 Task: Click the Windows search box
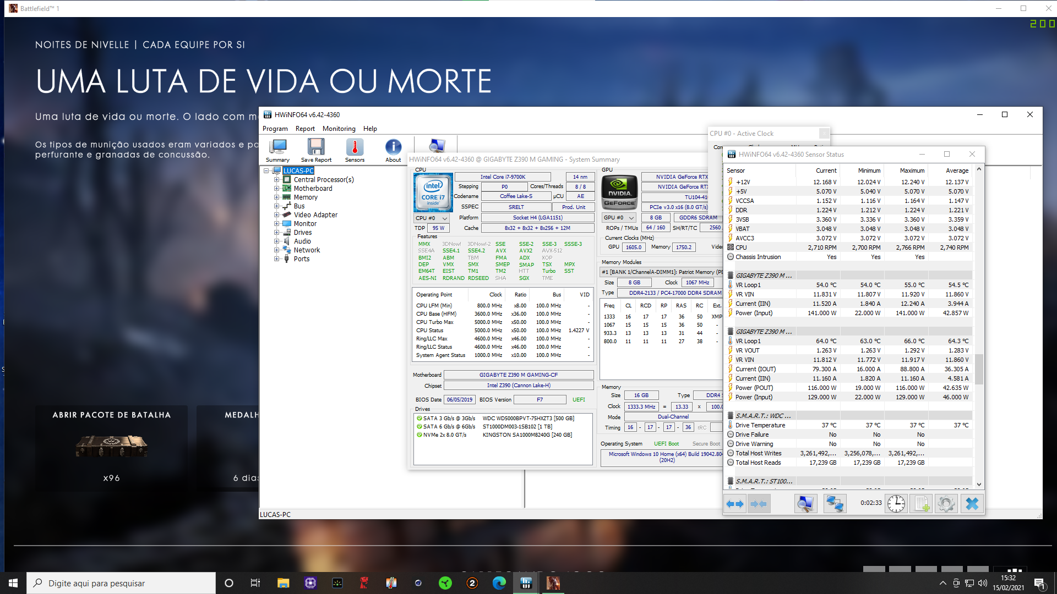point(121,583)
